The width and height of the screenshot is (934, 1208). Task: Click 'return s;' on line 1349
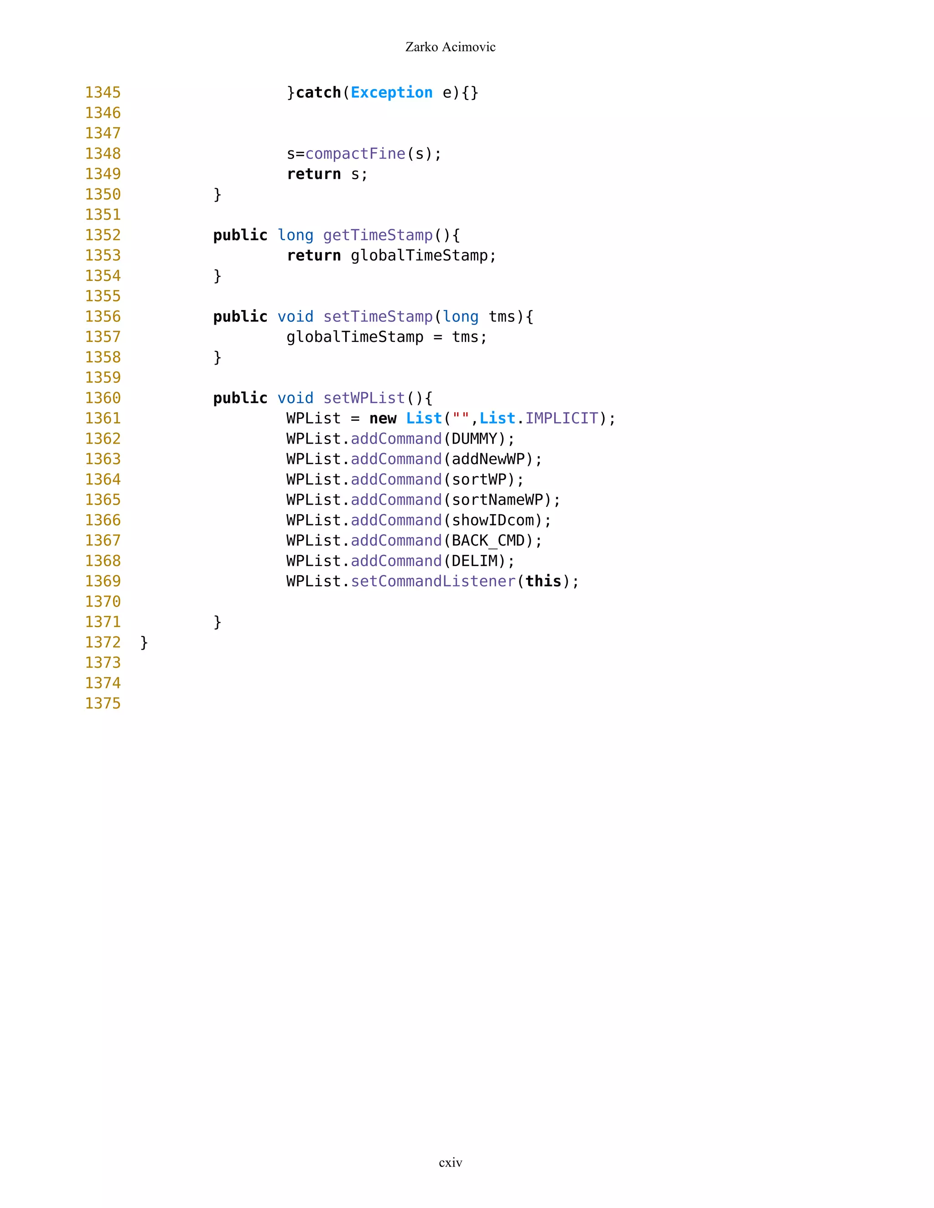pyautogui.click(x=327, y=174)
